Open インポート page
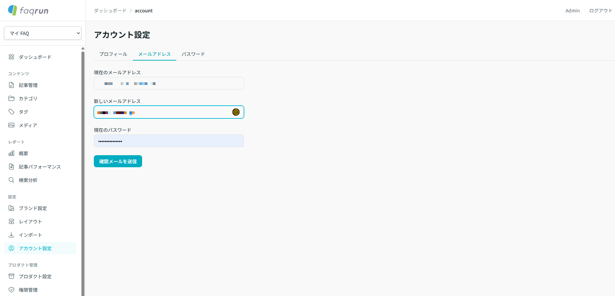Viewport: 615px width, 296px height. [40, 235]
